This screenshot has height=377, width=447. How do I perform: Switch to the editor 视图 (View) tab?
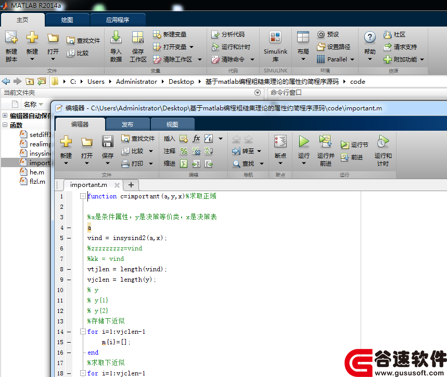point(172,124)
